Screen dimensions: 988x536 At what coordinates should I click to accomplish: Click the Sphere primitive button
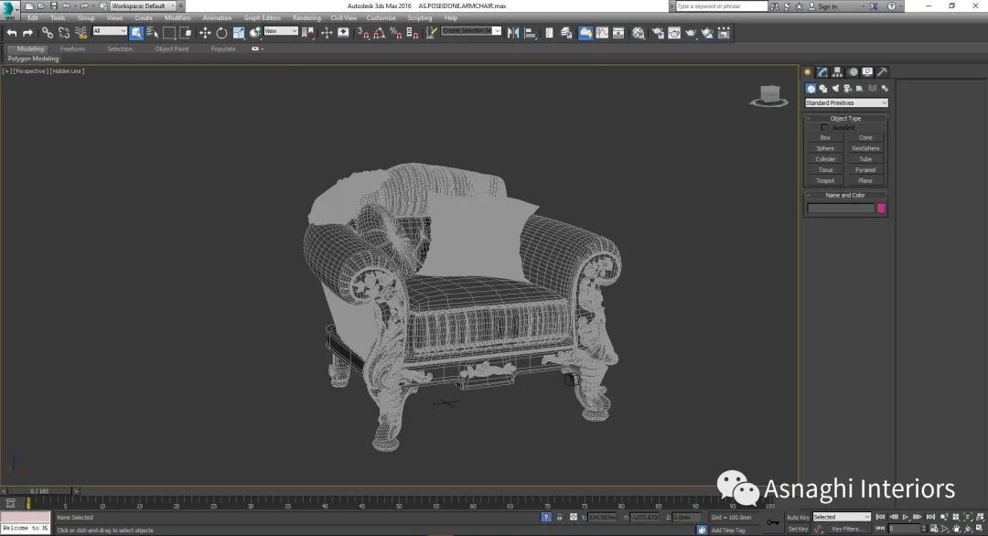(825, 149)
